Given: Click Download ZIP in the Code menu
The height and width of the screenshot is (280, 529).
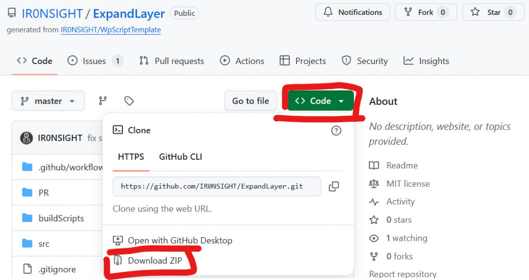Looking at the screenshot, I should click(154, 260).
